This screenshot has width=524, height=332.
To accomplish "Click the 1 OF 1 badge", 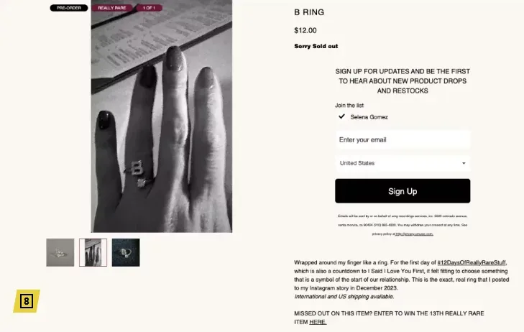I will coord(149,8).
